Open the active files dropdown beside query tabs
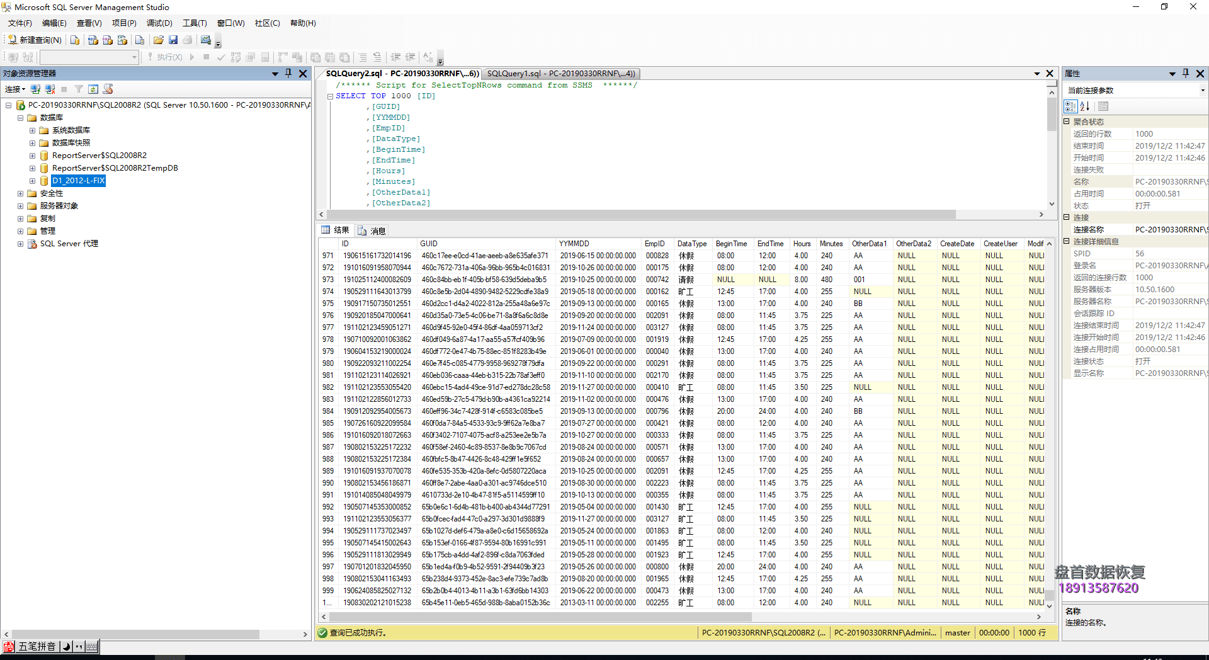Viewport: 1209px width, 660px height. pos(1036,74)
